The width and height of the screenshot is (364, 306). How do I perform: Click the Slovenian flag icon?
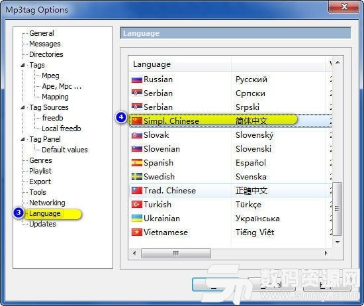tap(137, 149)
